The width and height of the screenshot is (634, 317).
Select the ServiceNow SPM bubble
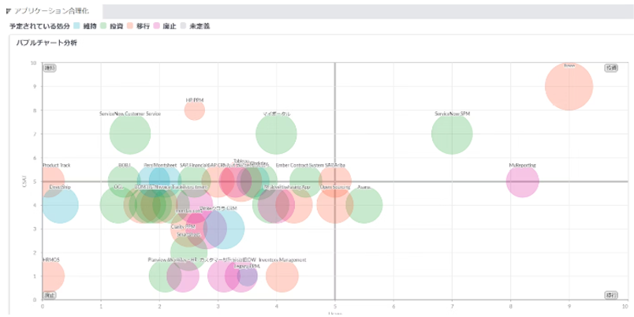click(452, 134)
